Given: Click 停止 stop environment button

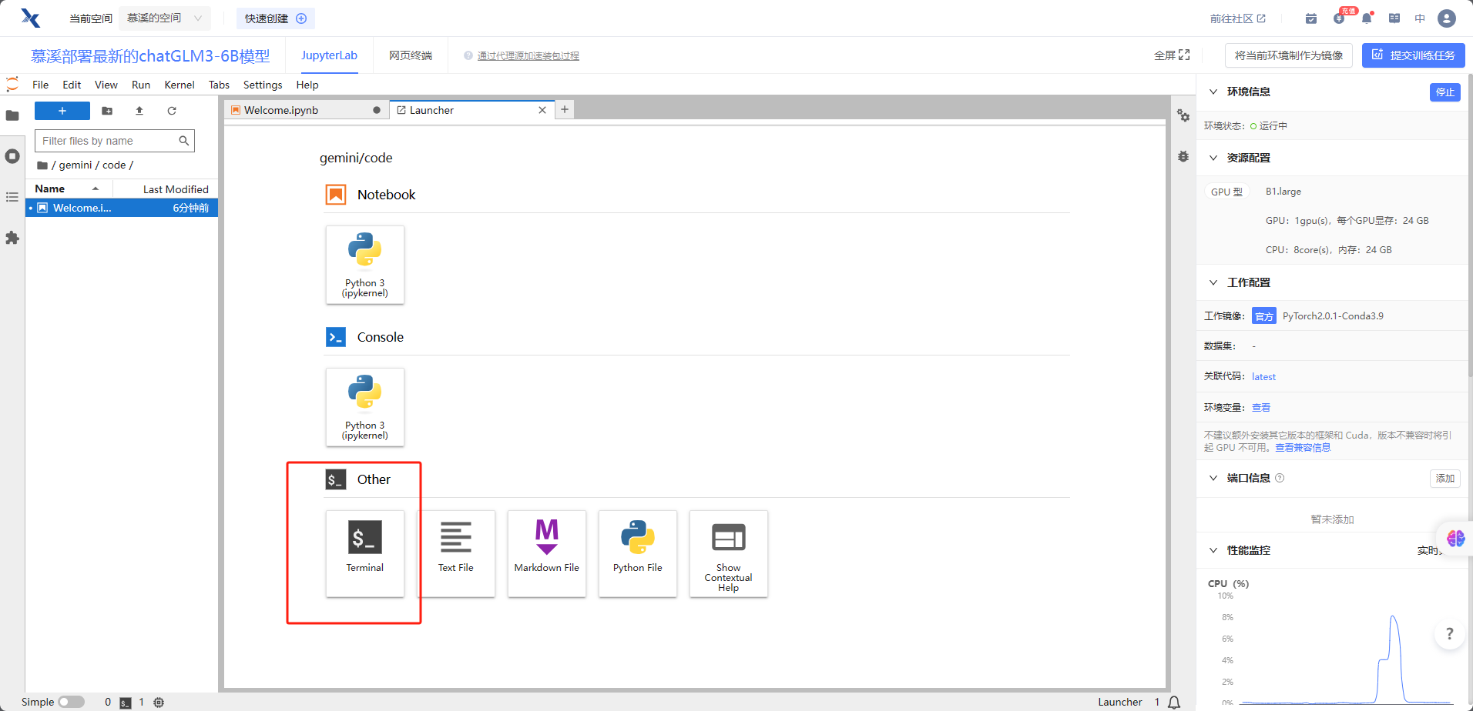Looking at the screenshot, I should pyautogui.click(x=1445, y=92).
